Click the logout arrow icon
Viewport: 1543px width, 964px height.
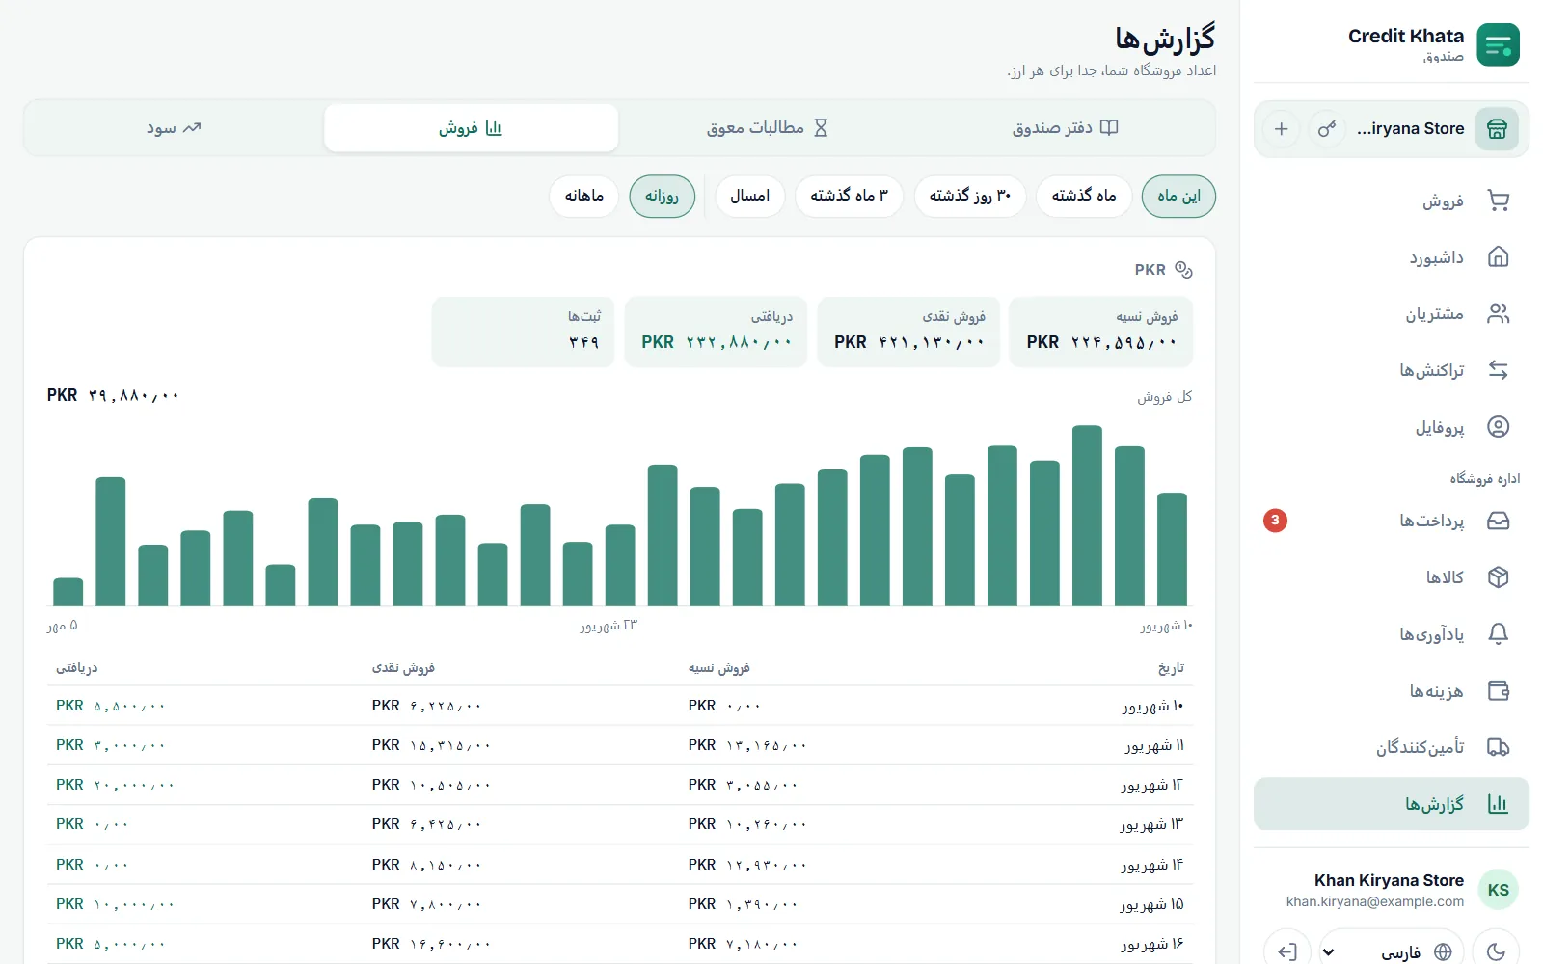pyautogui.click(x=1287, y=951)
